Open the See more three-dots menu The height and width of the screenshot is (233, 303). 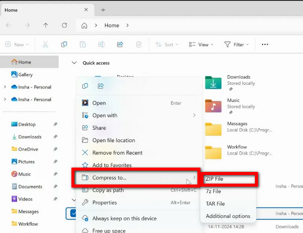[x=265, y=45]
